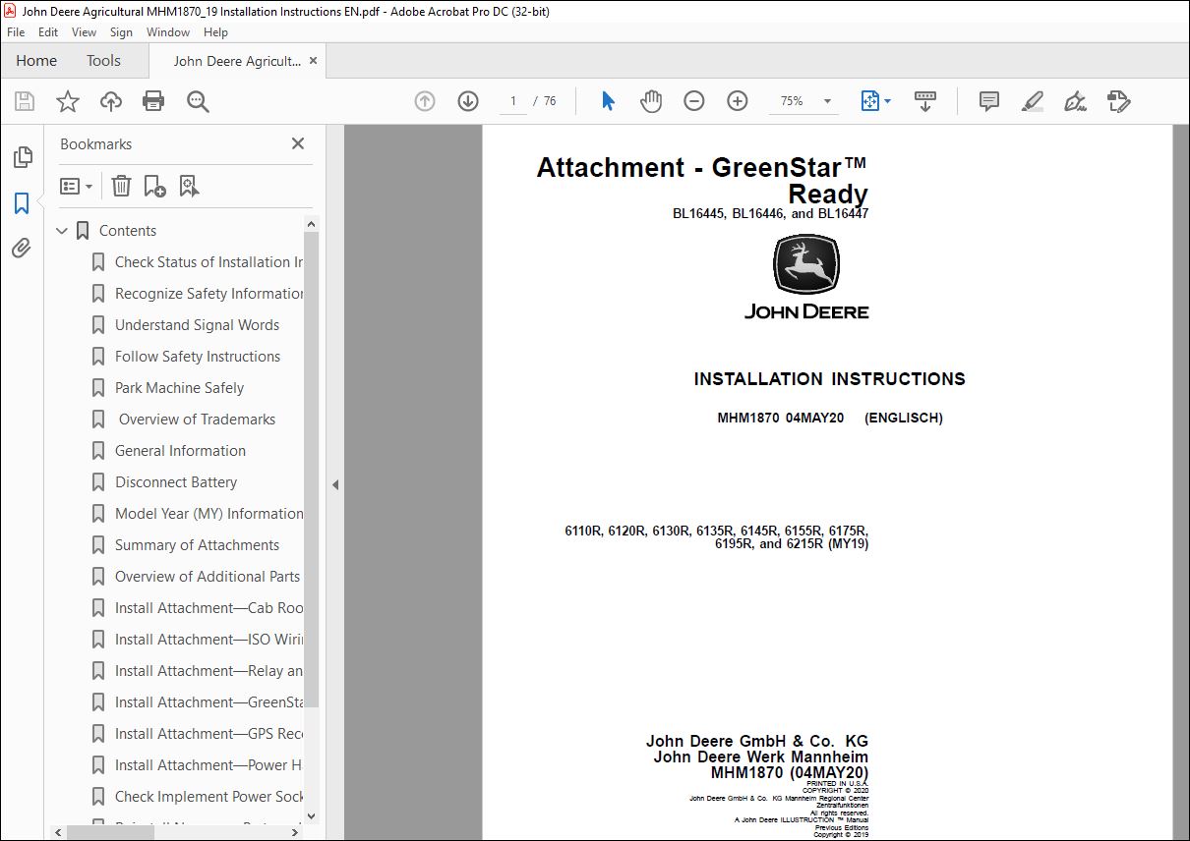Toggle the Bookmarks panel icon
This screenshot has height=841, width=1190.
[22, 203]
